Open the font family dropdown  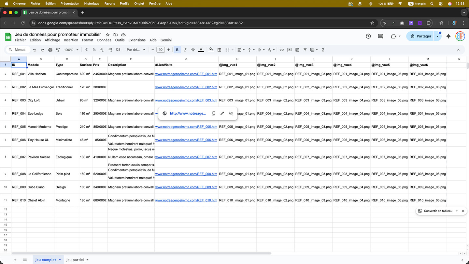pos(135,50)
